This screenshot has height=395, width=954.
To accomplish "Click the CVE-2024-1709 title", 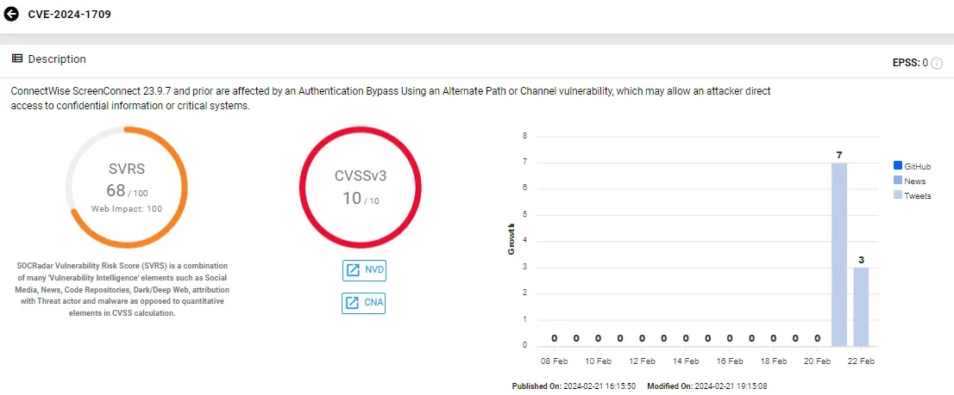I will tap(69, 14).
